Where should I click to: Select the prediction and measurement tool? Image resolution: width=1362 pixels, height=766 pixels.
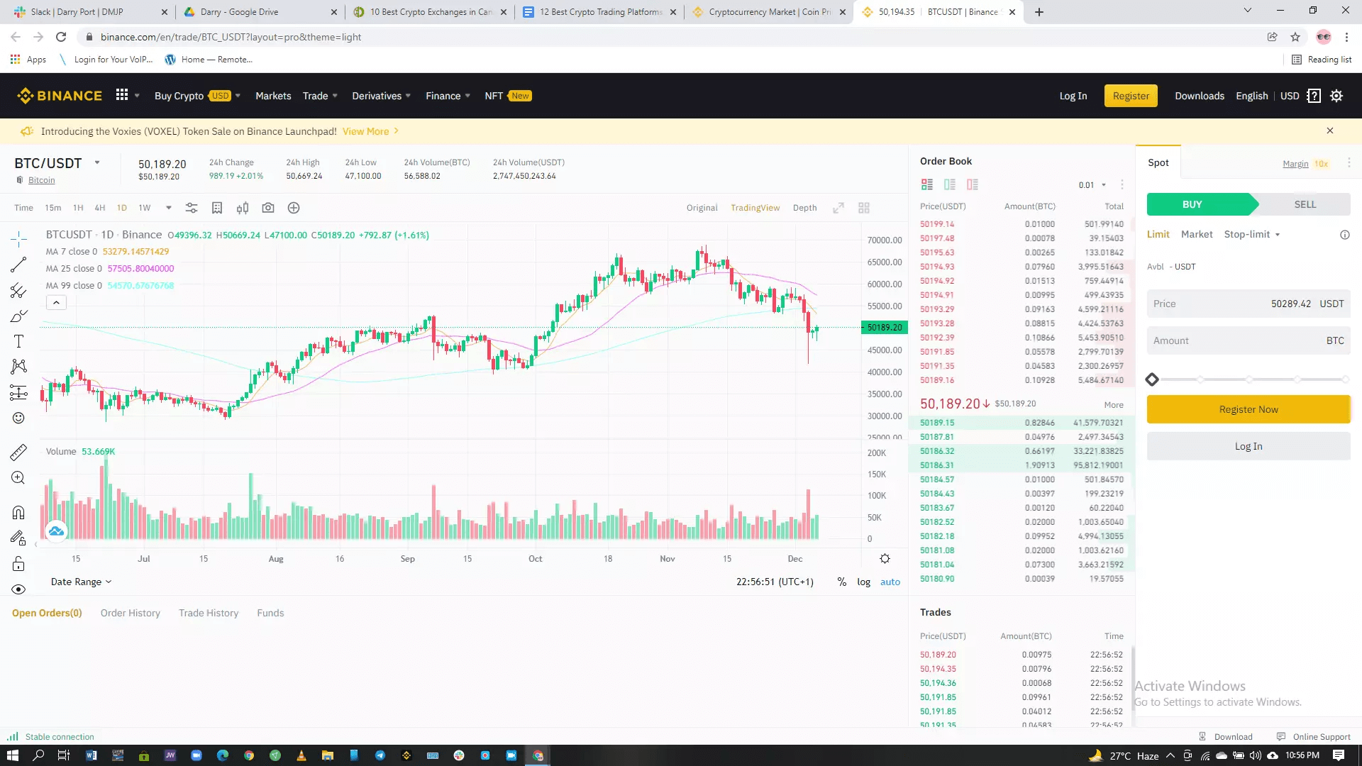[18, 392]
